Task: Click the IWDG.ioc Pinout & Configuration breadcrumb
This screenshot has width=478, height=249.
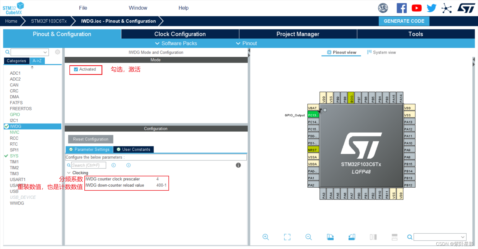Action: click(118, 21)
